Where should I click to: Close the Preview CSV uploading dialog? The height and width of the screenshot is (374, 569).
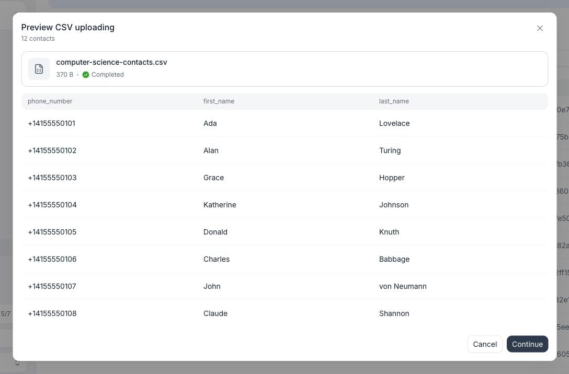pos(540,28)
